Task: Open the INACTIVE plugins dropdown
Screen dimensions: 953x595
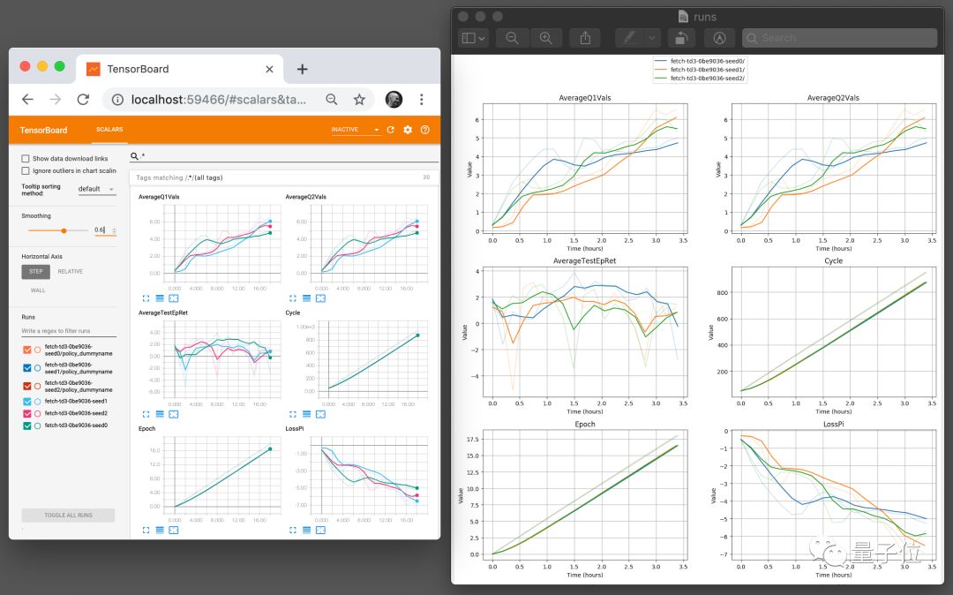Action: pyautogui.click(x=355, y=130)
